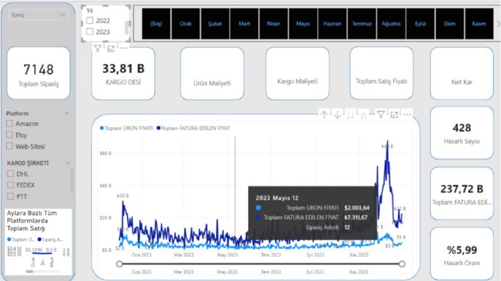This screenshot has height=281, width=501.
Task: Check the Web Sitesi platform box
Action: point(9,146)
